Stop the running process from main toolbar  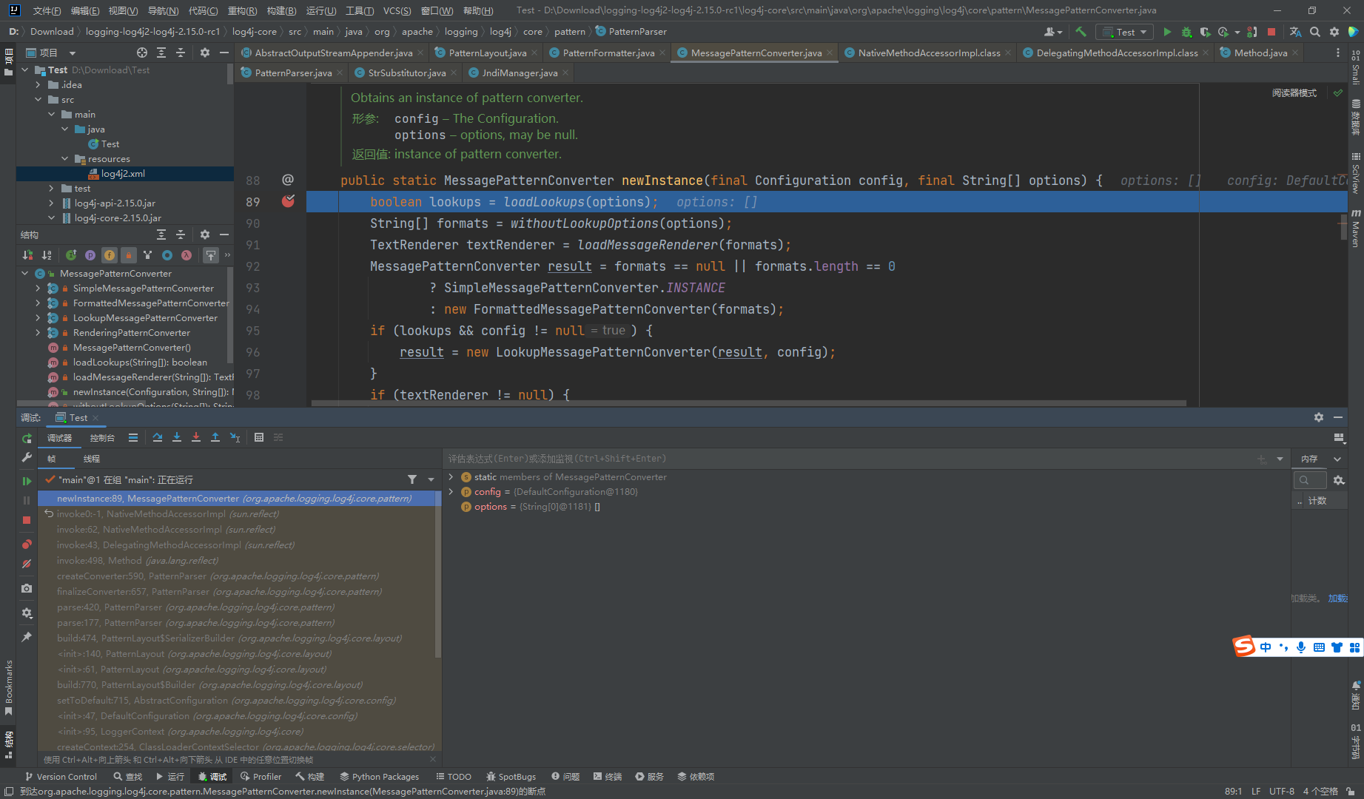click(x=1271, y=32)
